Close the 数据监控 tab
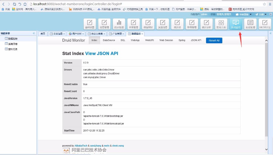 click(x=142, y=34)
